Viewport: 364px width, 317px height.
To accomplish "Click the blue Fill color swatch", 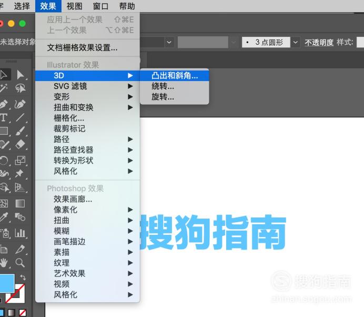I will (x=7, y=283).
